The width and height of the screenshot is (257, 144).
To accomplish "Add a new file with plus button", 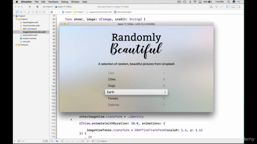I will (15, 141).
